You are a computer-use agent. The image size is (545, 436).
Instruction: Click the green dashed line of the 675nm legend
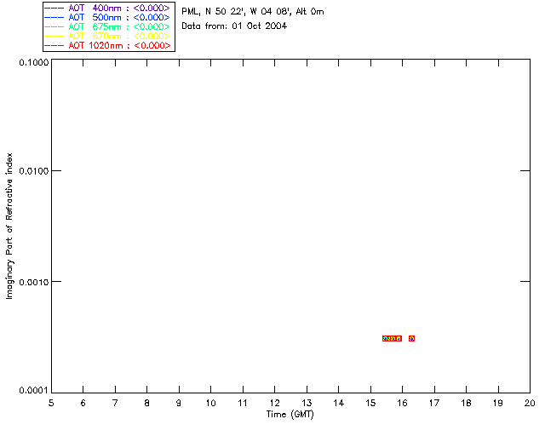pyautogui.click(x=54, y=26)
